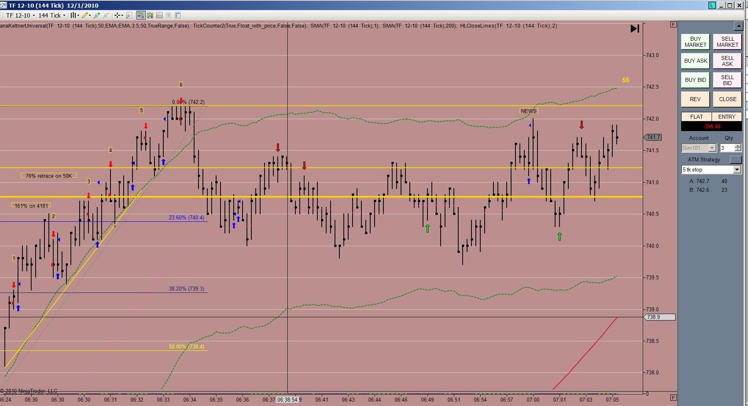This screenshot has width=748, height=406.
Task: Toggle the Chart Trader panel icon
Action: coord(140,15)
